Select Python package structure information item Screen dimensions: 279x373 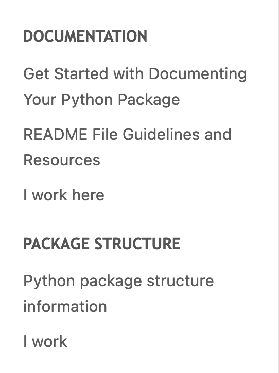118,293
